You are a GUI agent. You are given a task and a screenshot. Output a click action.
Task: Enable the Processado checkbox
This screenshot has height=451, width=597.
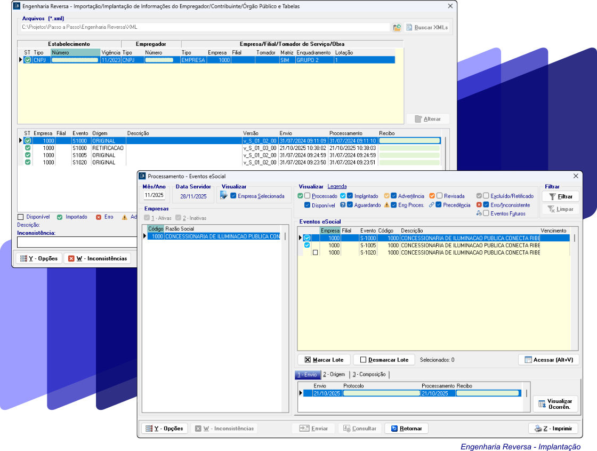(308, 196)
